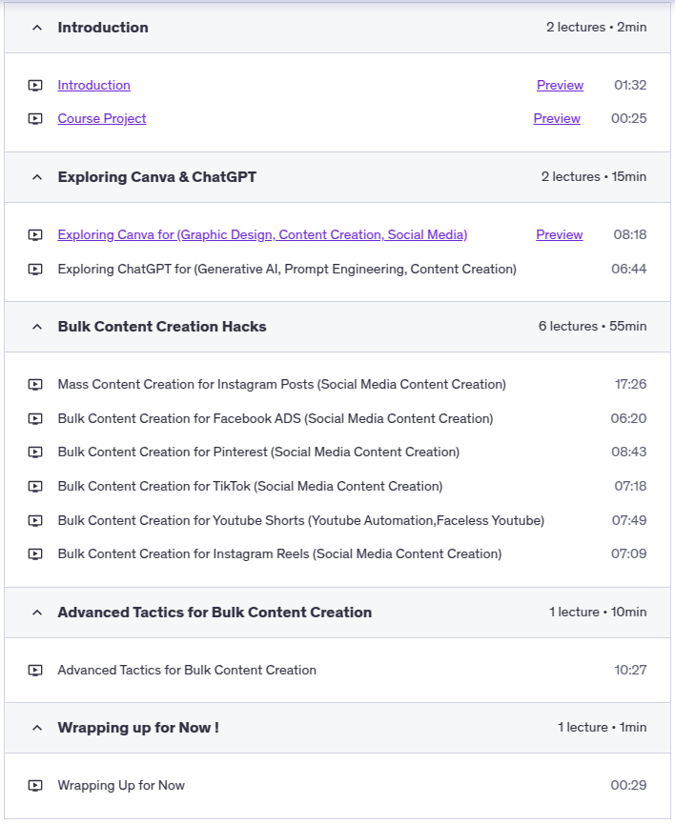Preview the Course Project lecture
The height and width of the screenshot is (824, 675).
[557, 119]
